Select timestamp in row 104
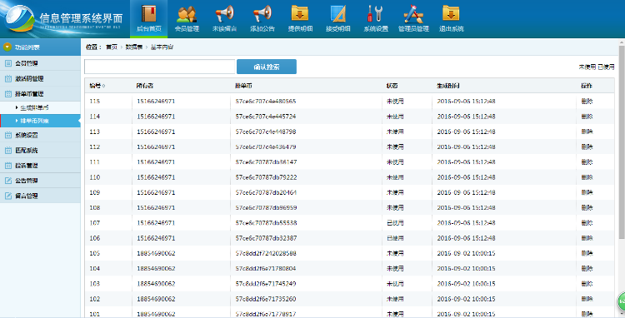 [466, 268]
